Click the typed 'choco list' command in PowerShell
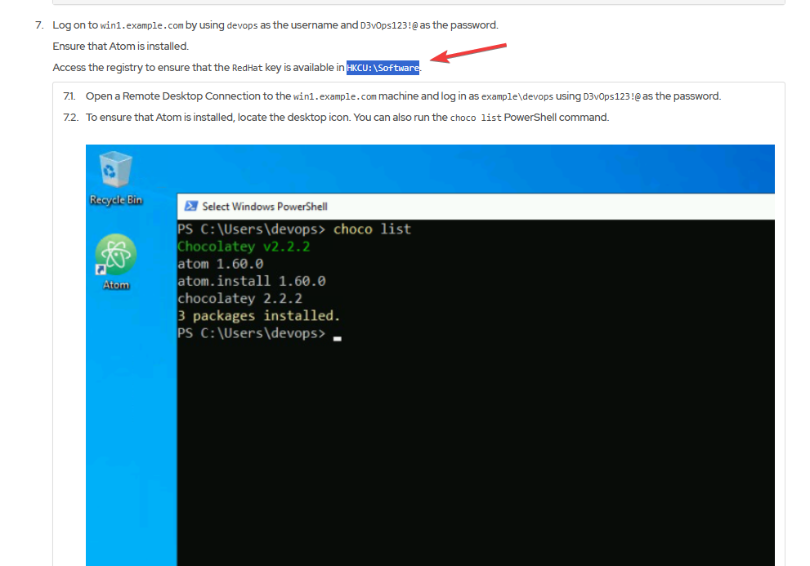The width and height of the screenshot is (810, 566). point(372,229)
